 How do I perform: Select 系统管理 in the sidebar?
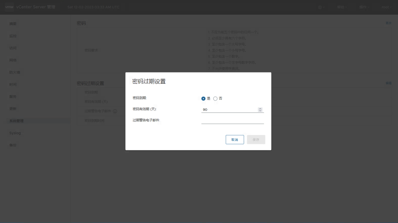pos(16,121)
